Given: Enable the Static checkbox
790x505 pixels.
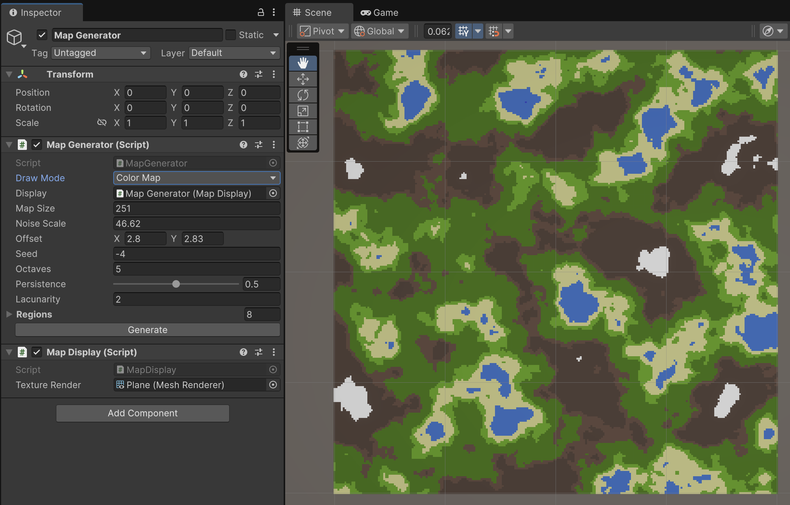Looking at the screenshot, I should pos(230,35).
